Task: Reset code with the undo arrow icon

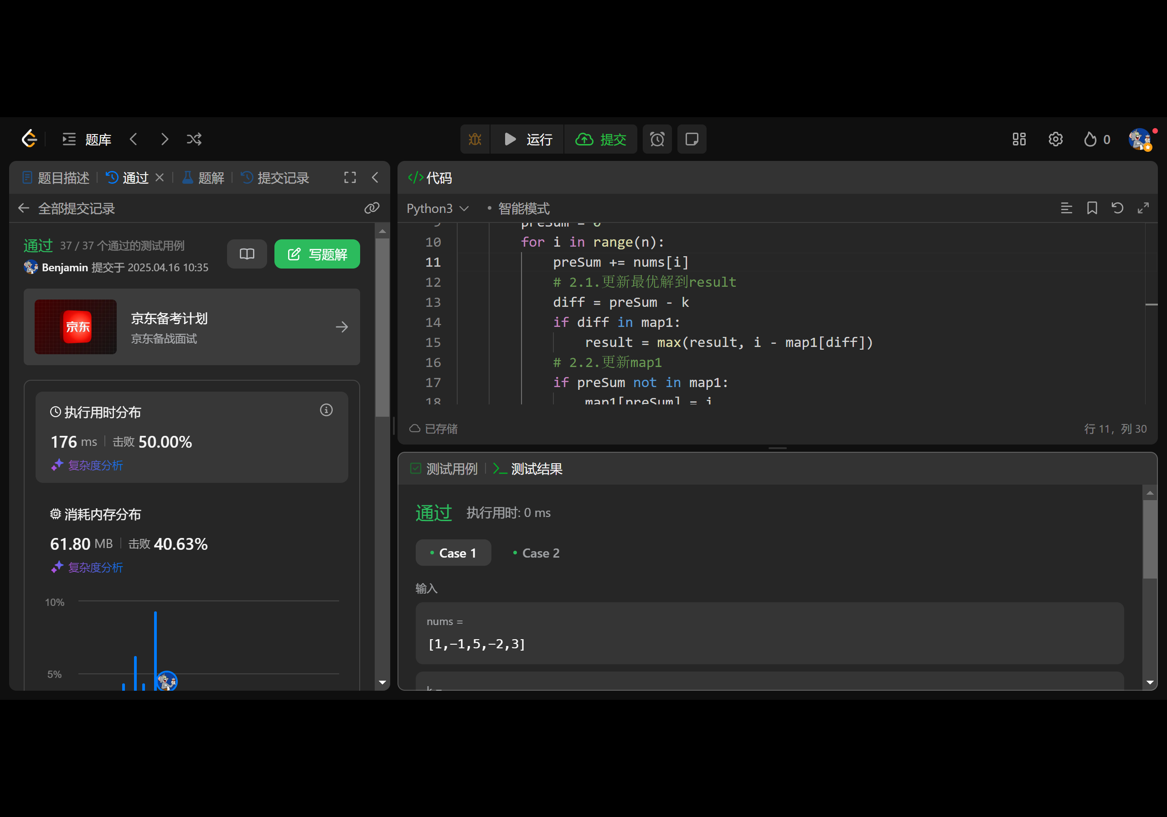Action: (1117, 208)
